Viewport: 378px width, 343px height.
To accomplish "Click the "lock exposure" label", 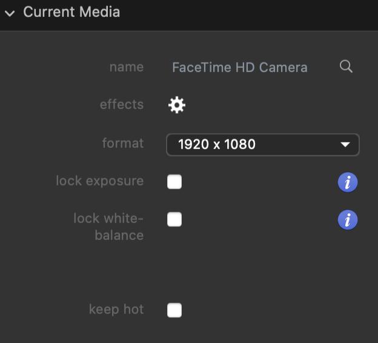I will (100, 181).
